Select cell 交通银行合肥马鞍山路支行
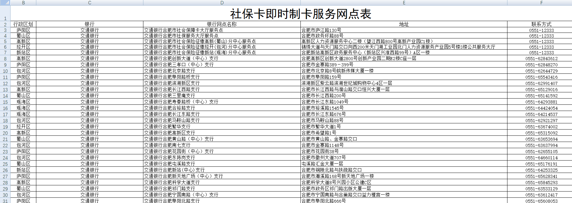This screenshot has width=572, height=203. (x=222, y=120)
